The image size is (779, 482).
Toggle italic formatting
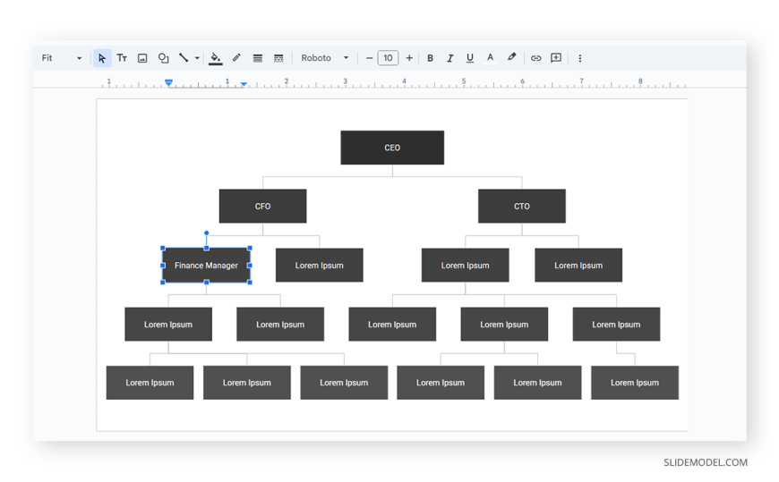pyautogui.click(x=449, y=58)
